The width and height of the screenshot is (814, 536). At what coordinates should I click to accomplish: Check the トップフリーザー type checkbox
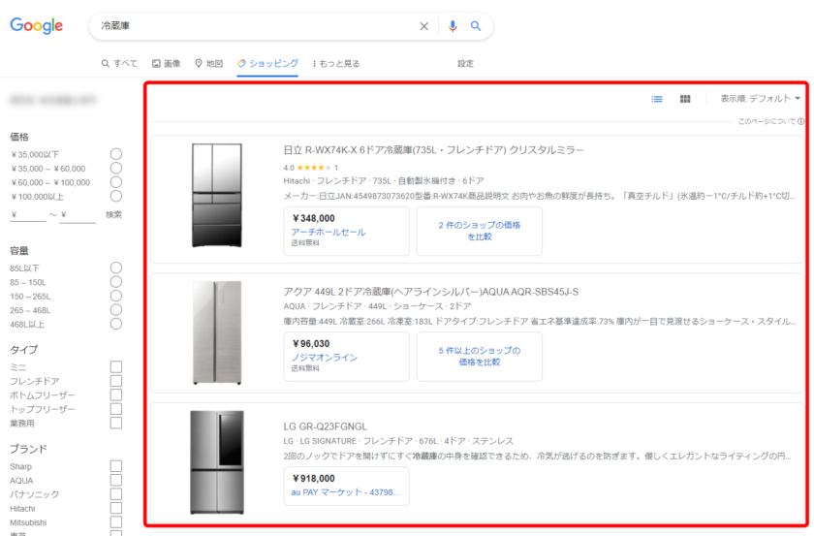[x=116, y=409]
